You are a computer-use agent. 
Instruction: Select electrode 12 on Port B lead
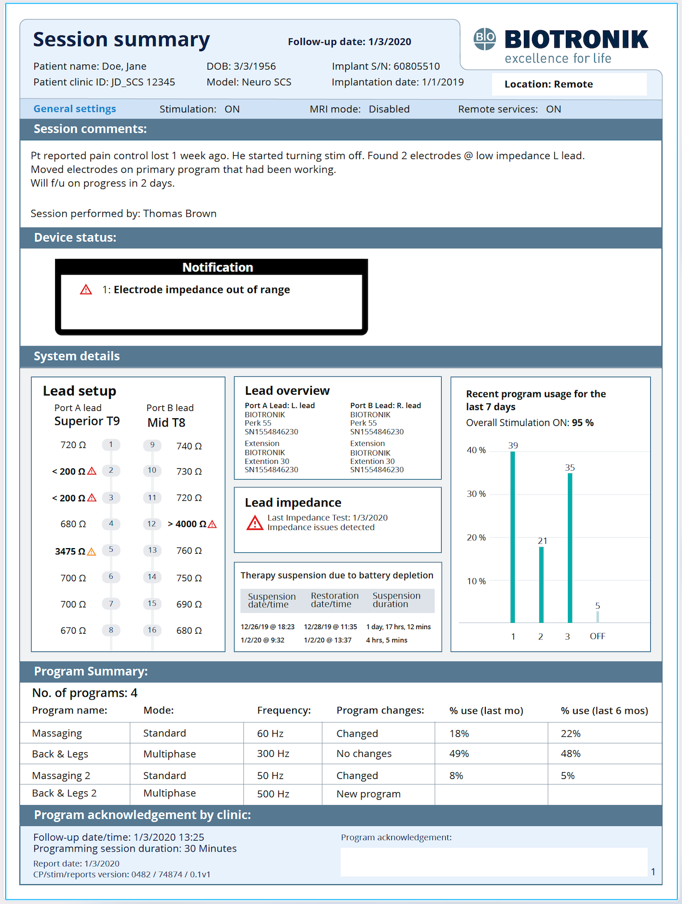point(152,524)
